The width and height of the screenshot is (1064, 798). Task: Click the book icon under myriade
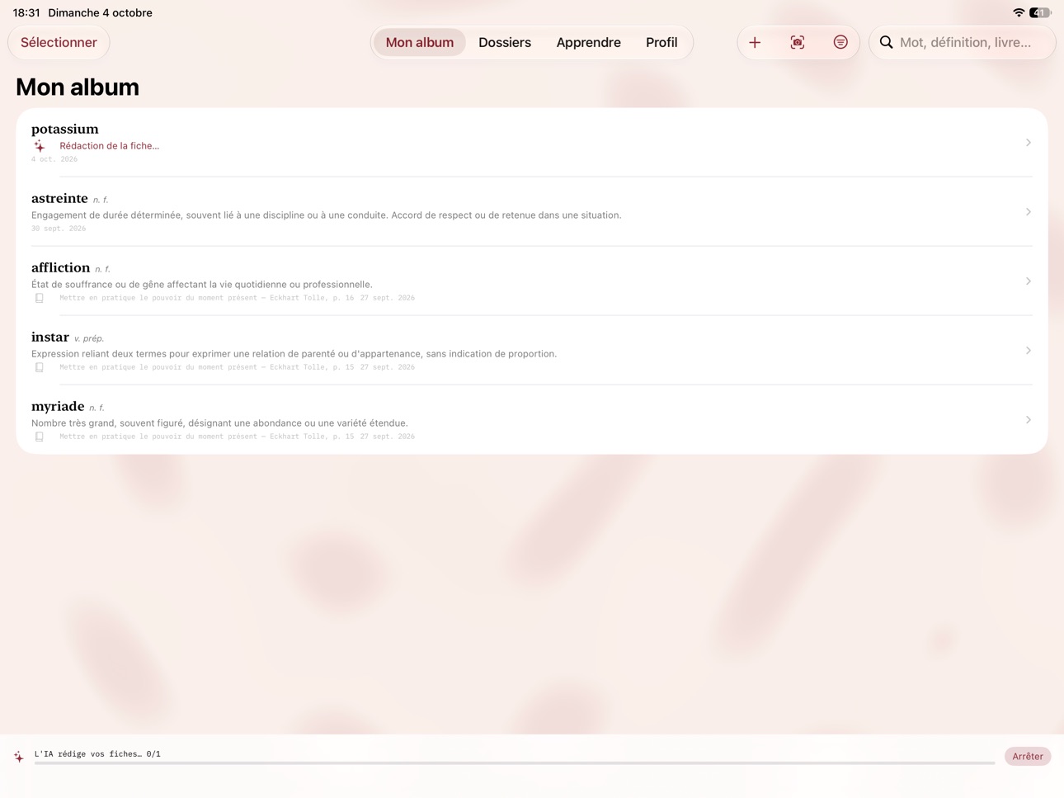pos(39,437)
